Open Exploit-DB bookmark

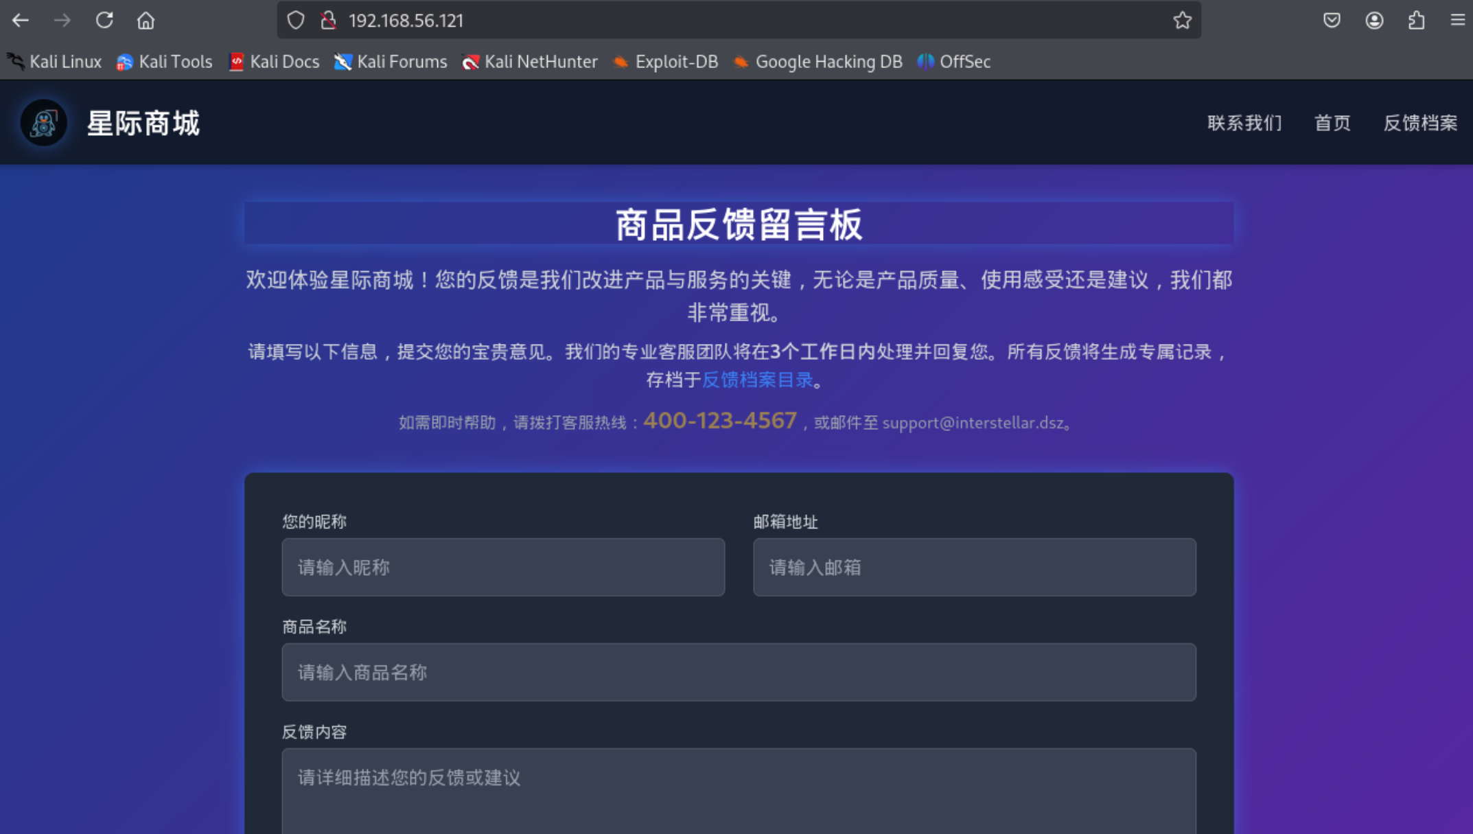tap(665, 62)
